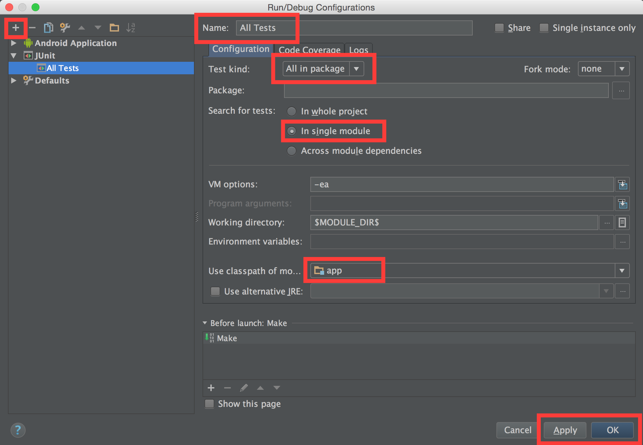Click the Cancel button

coord(517,430)
